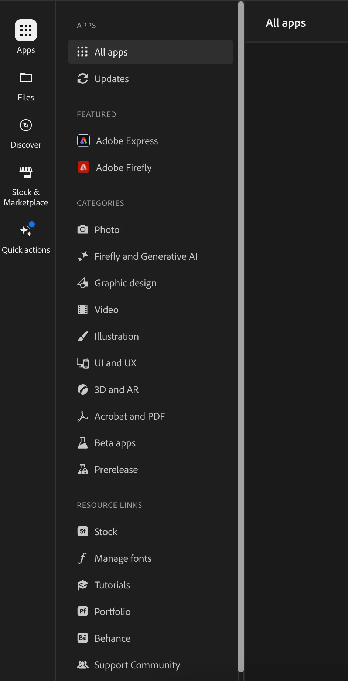Click the All apps page heading
The height and width of the screenshot is (681, 348).
[286, 23]
